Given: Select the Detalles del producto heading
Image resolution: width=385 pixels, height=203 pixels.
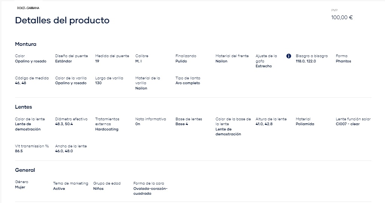Looking at the screenshot, I should pyautogui.click(x=62, y=20).
